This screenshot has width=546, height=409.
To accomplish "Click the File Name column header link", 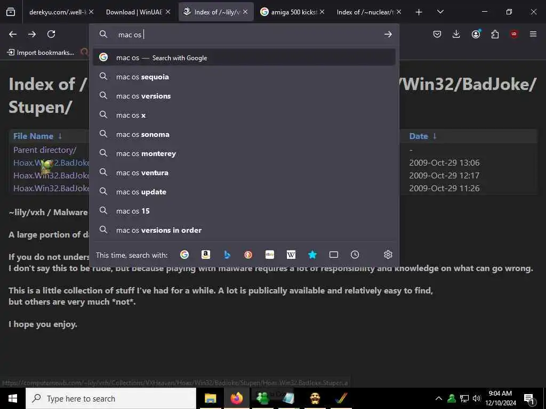I will (x=33, y=136).
